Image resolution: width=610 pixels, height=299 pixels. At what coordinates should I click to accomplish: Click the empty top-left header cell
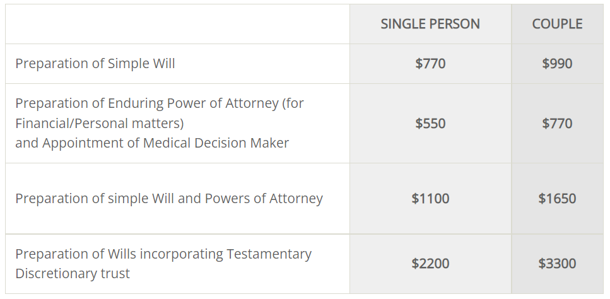177,24
